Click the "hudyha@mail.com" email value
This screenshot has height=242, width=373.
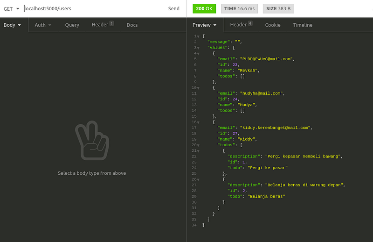click(x=262, y=93)
